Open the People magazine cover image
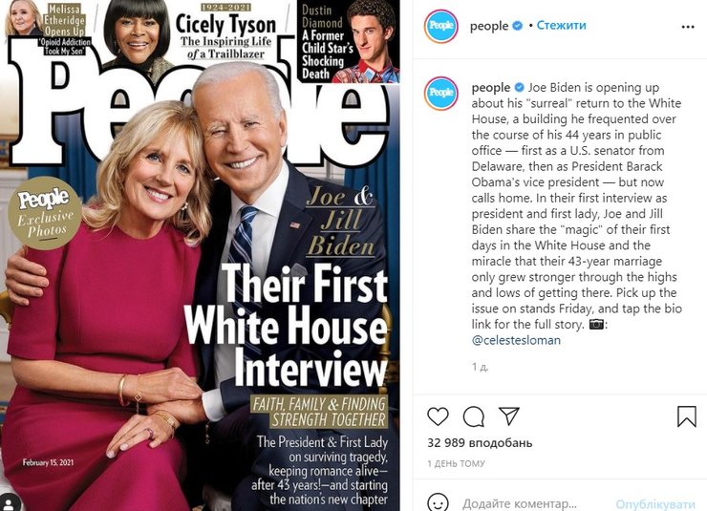This screenshot has width=707, height=511. click(x=201, y=256)
